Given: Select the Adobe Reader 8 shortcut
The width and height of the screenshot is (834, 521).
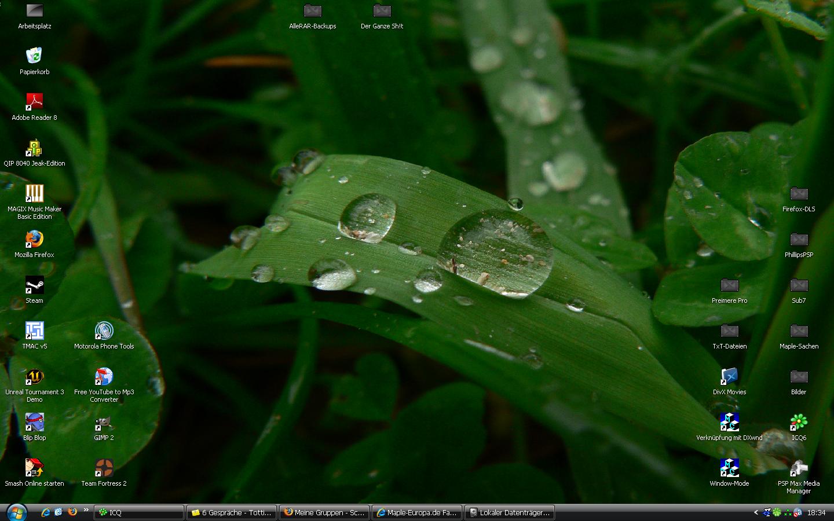Looking at the screenshot, I should 34,102.
